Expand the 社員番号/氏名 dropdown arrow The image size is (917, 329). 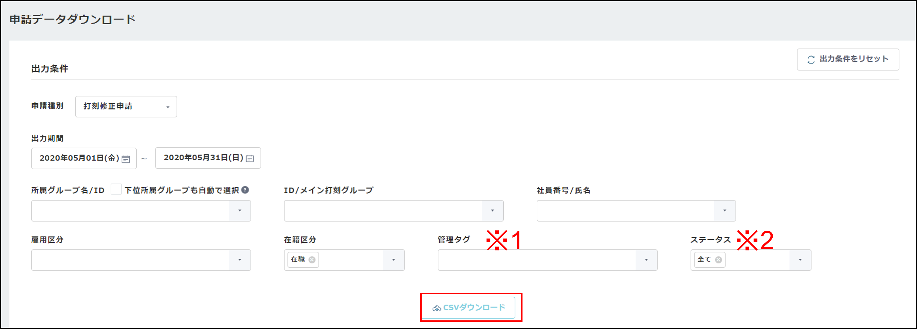(x=725, y=211)
